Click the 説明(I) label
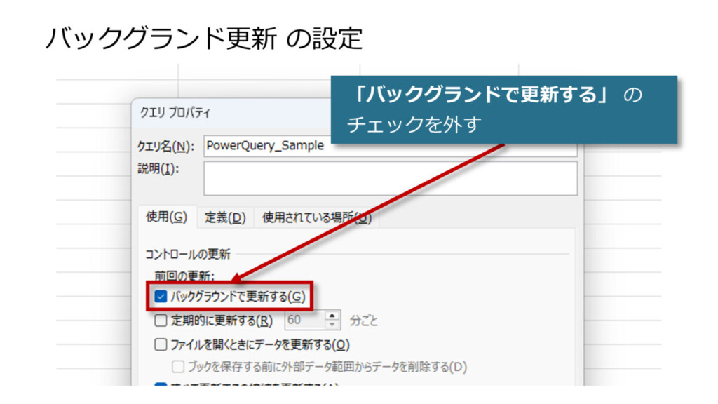Image resolution: width=718 pixels, height=404 pixels. (x=158, y=169)
